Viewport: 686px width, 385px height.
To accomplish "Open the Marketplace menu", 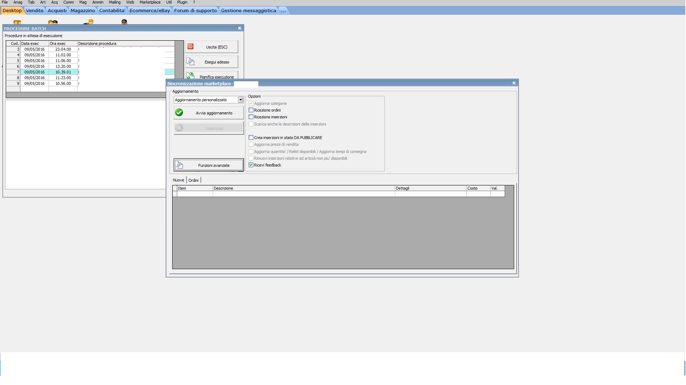I will click(150, 2).
